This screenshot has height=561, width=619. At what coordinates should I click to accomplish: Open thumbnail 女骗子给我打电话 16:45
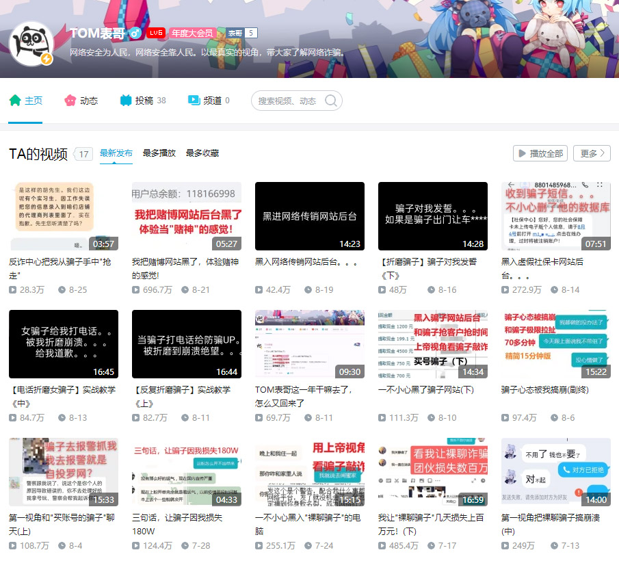point(64,344)
